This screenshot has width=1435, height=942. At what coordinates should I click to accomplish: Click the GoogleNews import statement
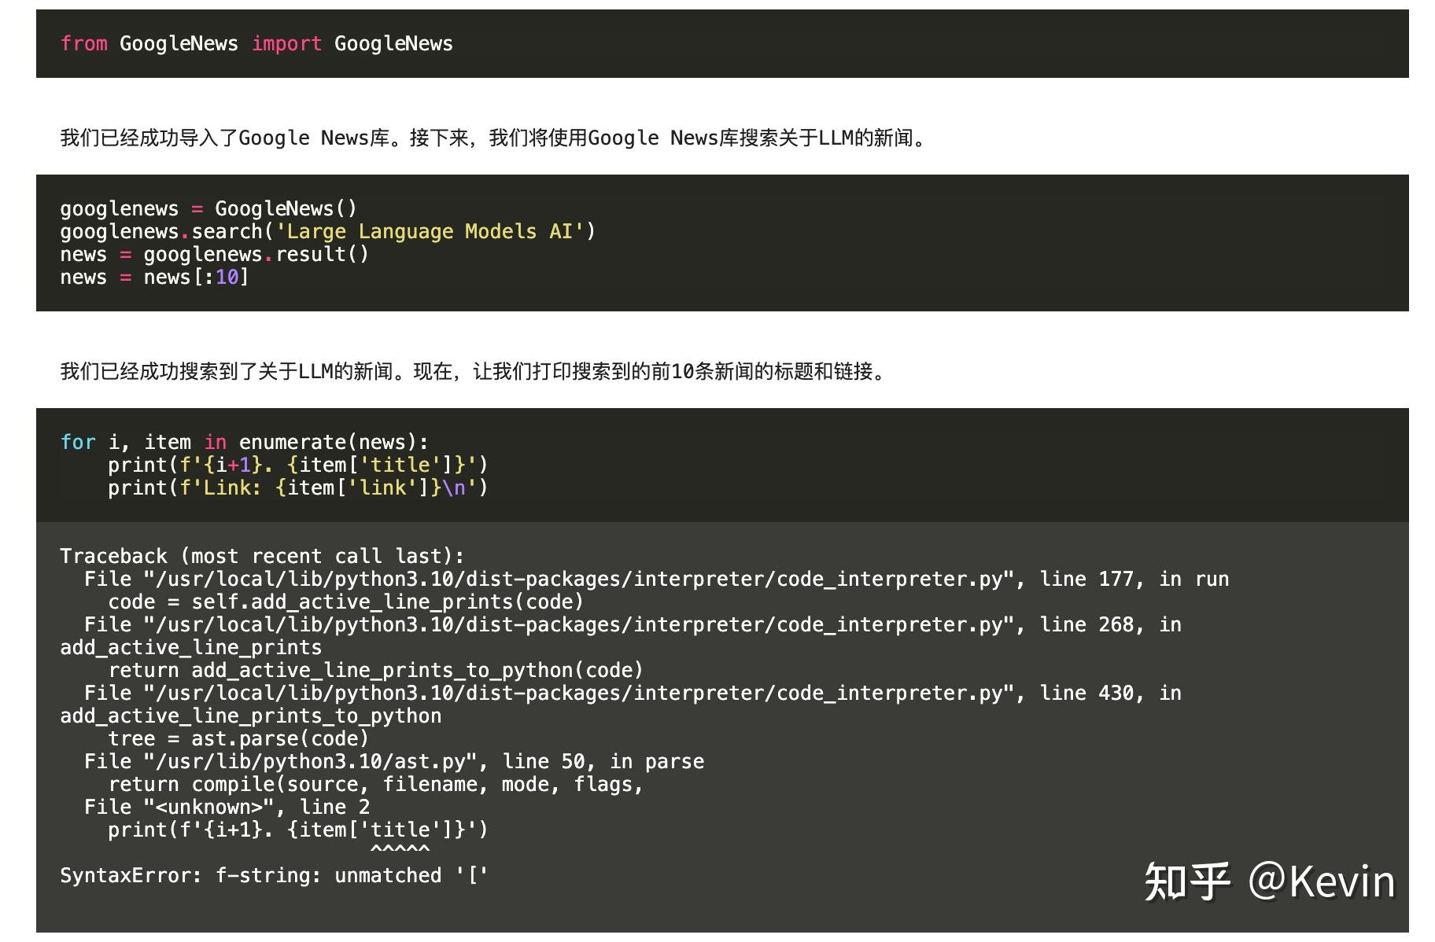pyautogui.click(x=254, y=43)
